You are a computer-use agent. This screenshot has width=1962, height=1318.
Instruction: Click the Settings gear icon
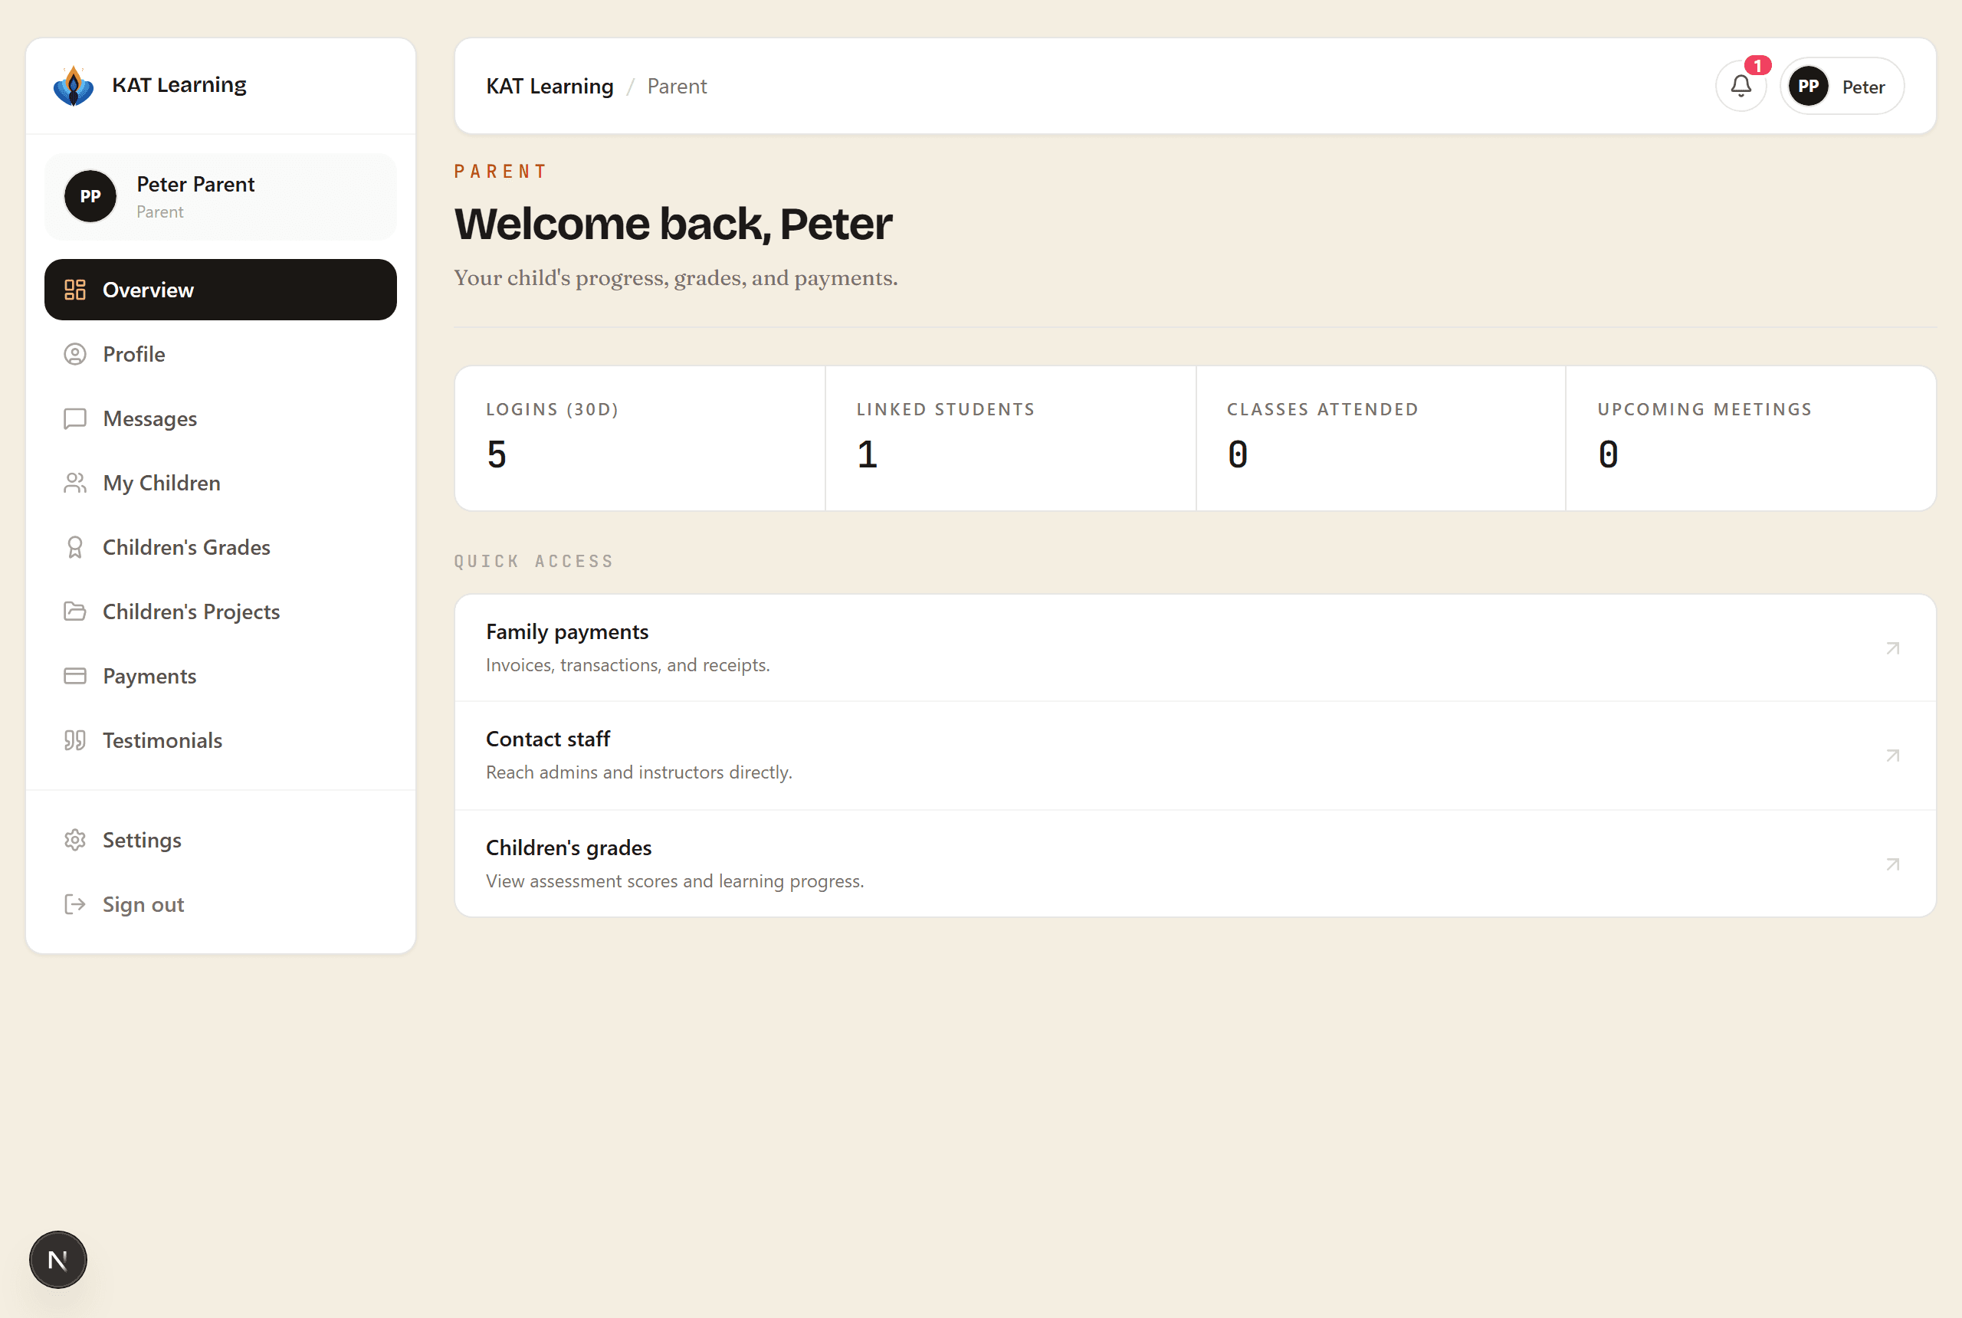[75, 840]
